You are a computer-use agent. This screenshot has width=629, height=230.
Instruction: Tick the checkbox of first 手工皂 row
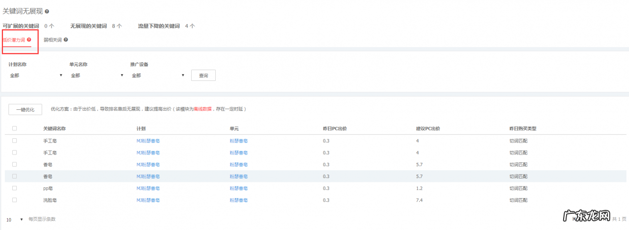coord(14,141)
